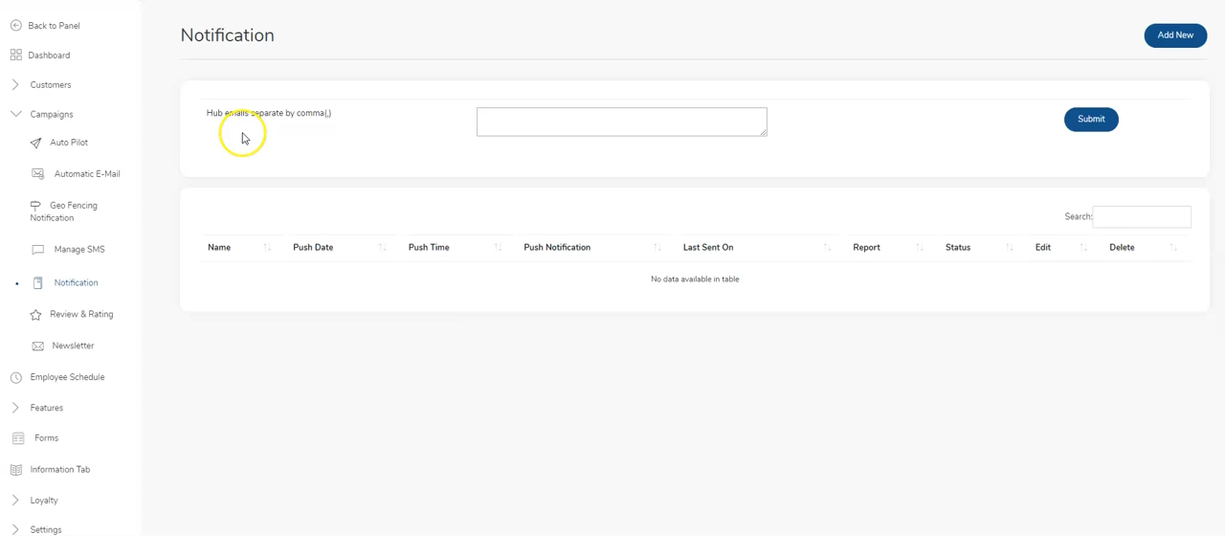
Task: Click the Push Date column header
Action: point(313,248)
